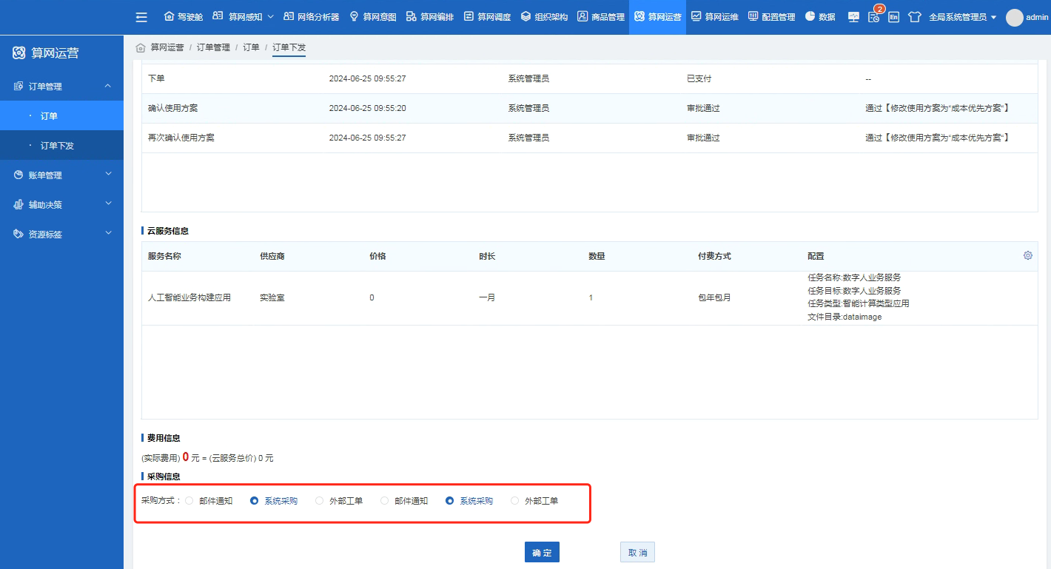Viewport: 1051px width, 569px height.
Task: Click the 取消 cancel button
Action: click(637, 553)
